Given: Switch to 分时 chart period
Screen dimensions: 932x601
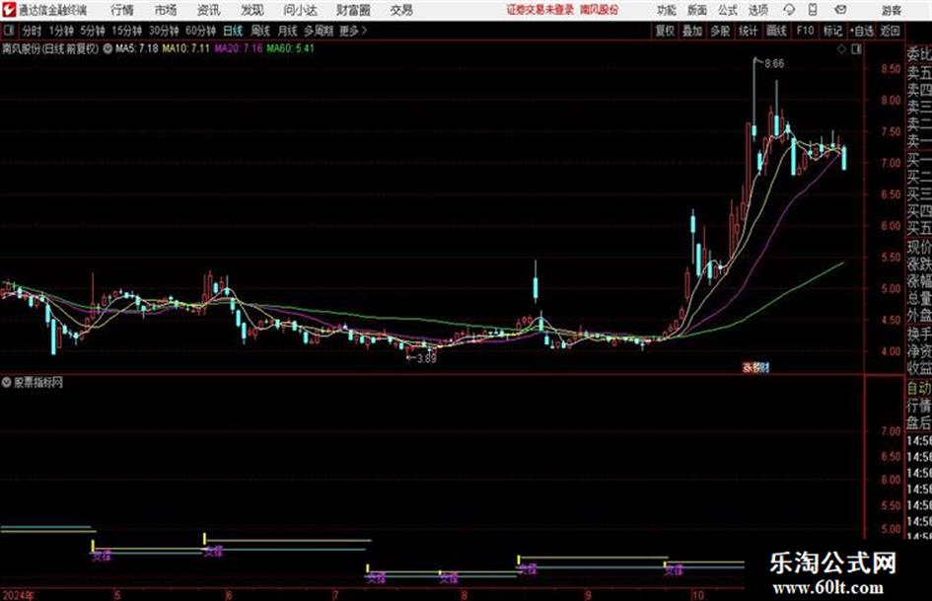Looking at the screenshot, I should tap(33, 31).
